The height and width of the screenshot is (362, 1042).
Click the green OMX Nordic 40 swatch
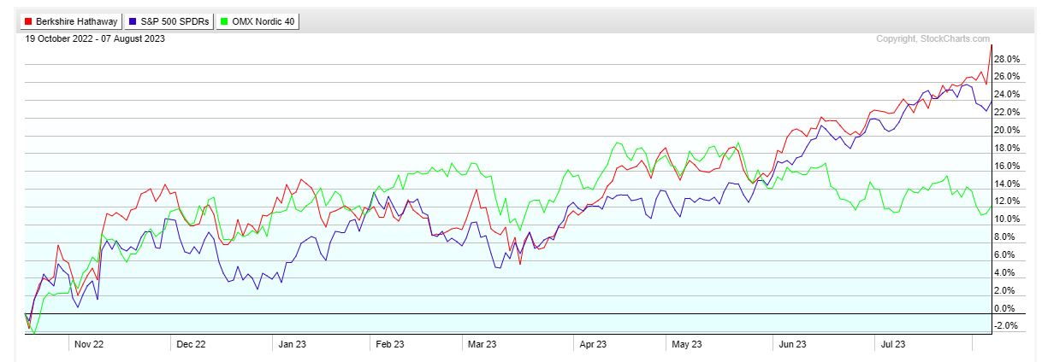(x=223, y=21)
